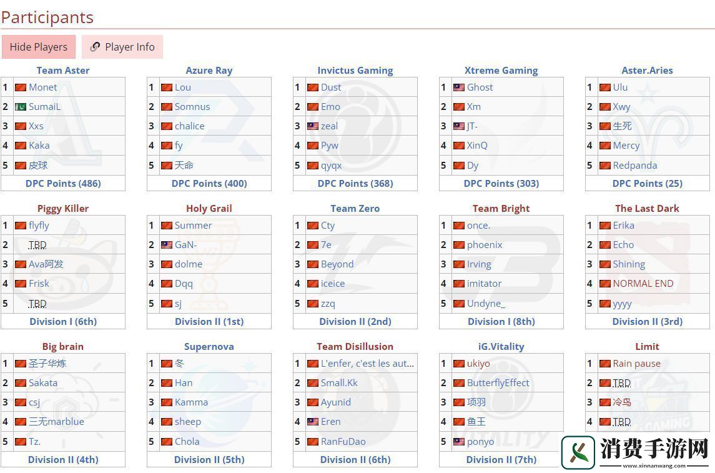Viewport: 715px width, 473px height.
Task: Open the iG.Vitality team link
Action: (x=501, y=347)
